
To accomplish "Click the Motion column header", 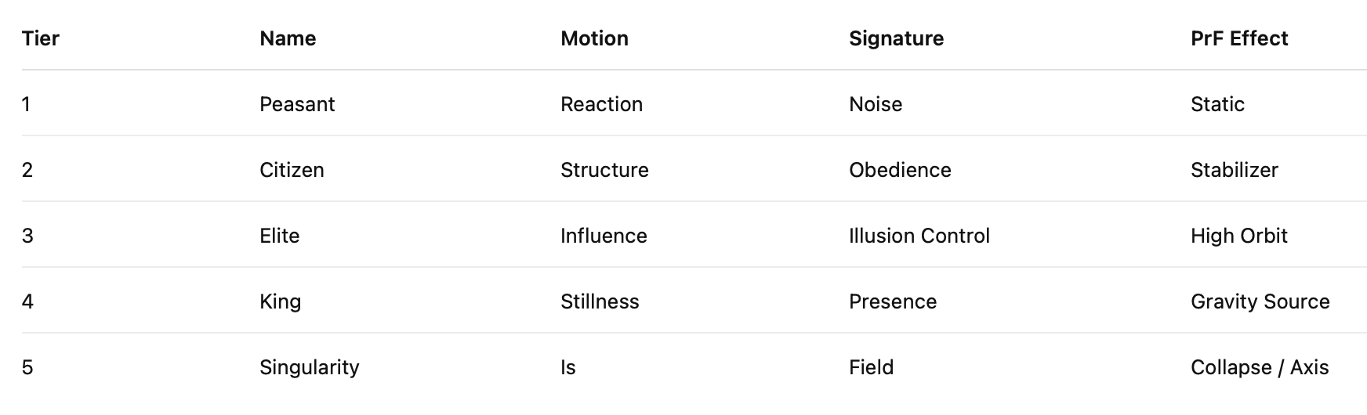I will [x=594, y=38].
